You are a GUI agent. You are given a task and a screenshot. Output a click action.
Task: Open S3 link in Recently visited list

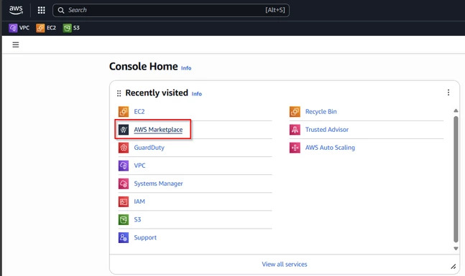point(137,219)
